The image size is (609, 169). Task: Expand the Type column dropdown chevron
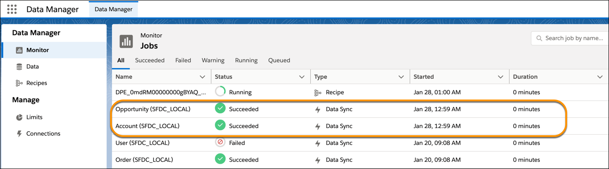pos(401,77)
